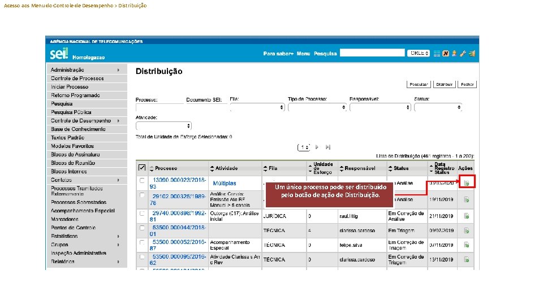Viewport: 543px width, 305px height.
Task: Click the Pesquisar button
Action: point(419,84)
